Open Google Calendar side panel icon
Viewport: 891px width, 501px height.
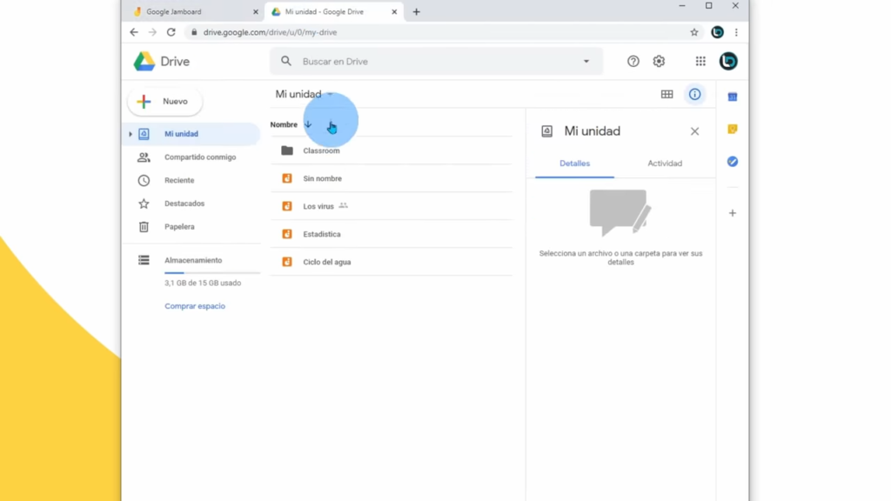(x=733, y=97)
